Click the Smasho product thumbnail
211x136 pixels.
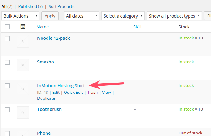click(x=22, y=65)
